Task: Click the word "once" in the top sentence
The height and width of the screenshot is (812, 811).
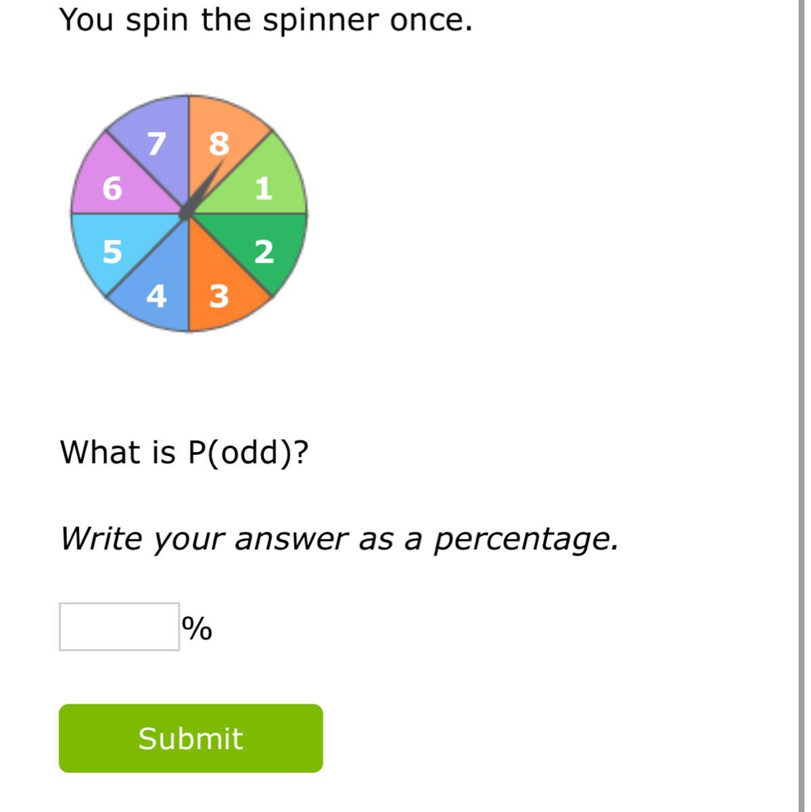Action: click(x=430, y=20)
